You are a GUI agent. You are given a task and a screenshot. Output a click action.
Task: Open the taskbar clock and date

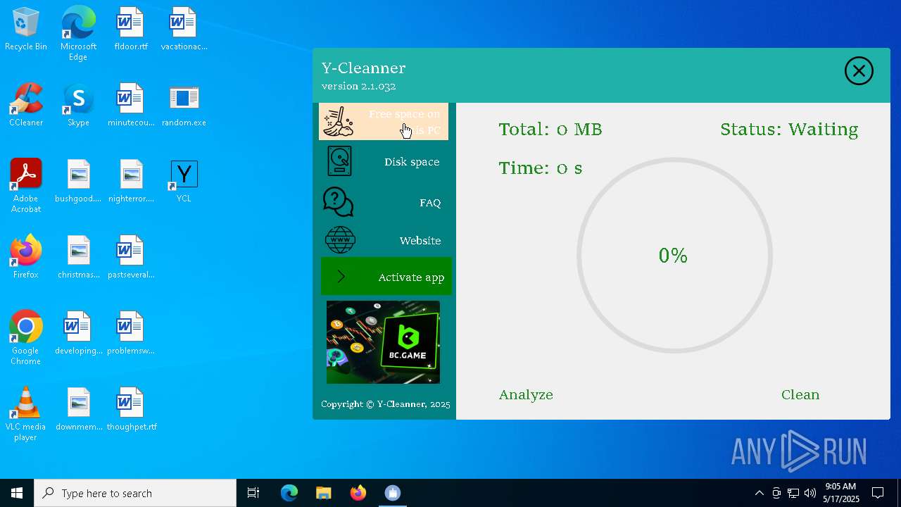coord(841,493)
